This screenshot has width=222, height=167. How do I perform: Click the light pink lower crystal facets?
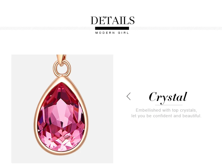[62, 140]
